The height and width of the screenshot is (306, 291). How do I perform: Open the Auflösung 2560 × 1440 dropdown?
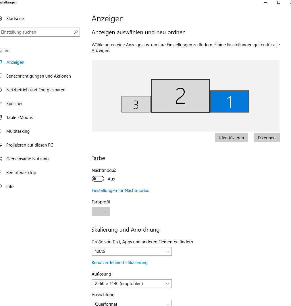(132, 284)
